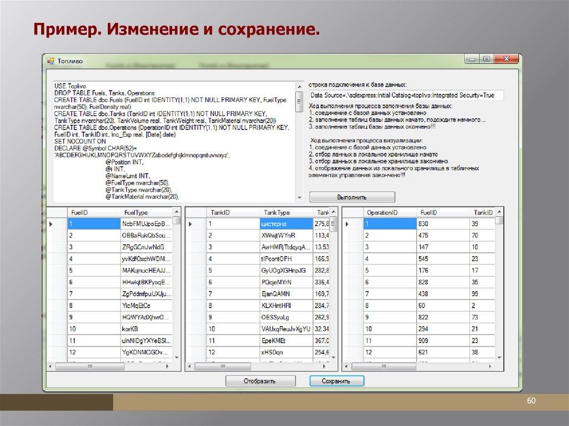Select cell 830 in operations FuelID column
This screenshot has height=426, width=569.
tap(442, 224)
